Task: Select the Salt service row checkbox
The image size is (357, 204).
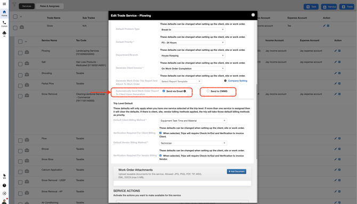Action: 20,64
